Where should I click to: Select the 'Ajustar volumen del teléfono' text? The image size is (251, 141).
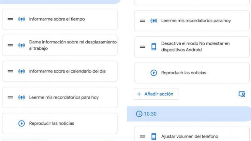pyautogui.click(x=190, y=136)
